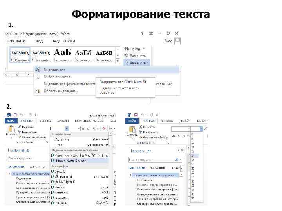Select Times New Roman in font list
The image size is (282, 211).
[x=80, y=161]
